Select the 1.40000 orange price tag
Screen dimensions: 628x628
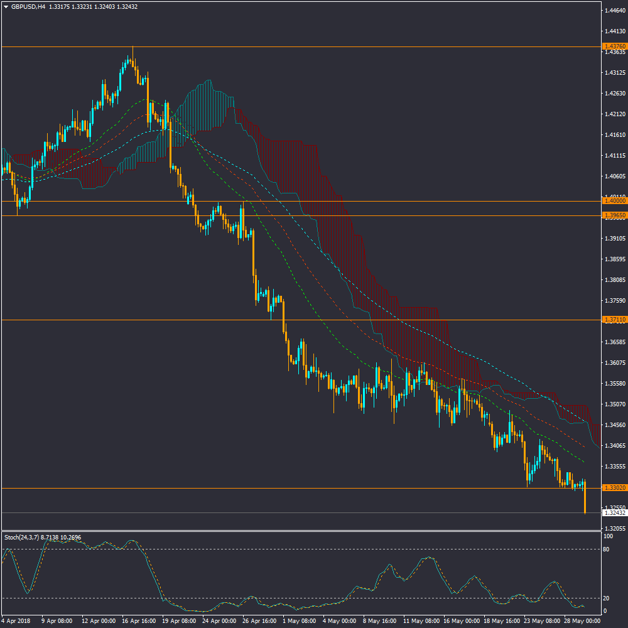614,201
